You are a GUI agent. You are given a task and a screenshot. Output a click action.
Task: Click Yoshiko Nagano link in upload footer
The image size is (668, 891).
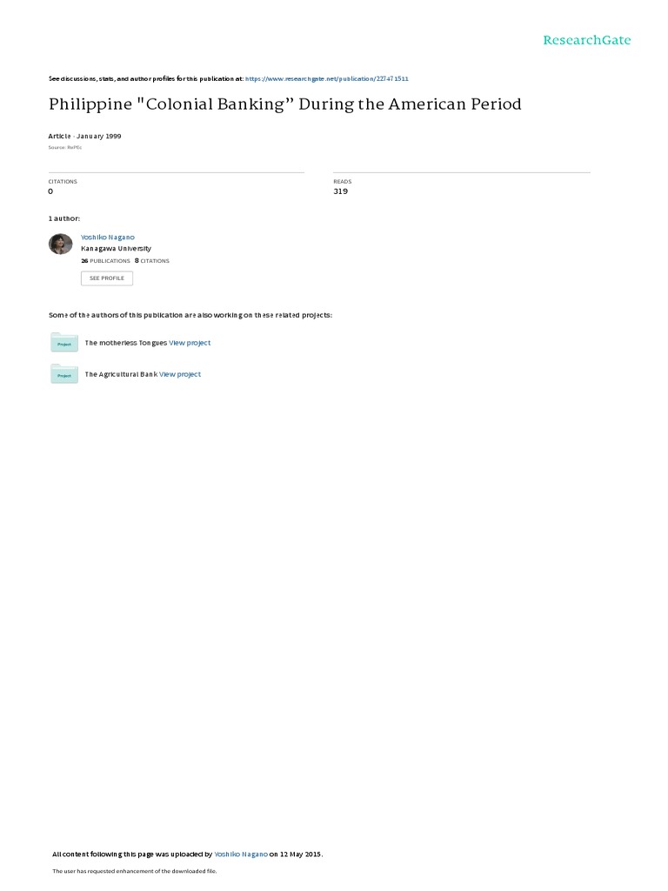tap(241, 854)
